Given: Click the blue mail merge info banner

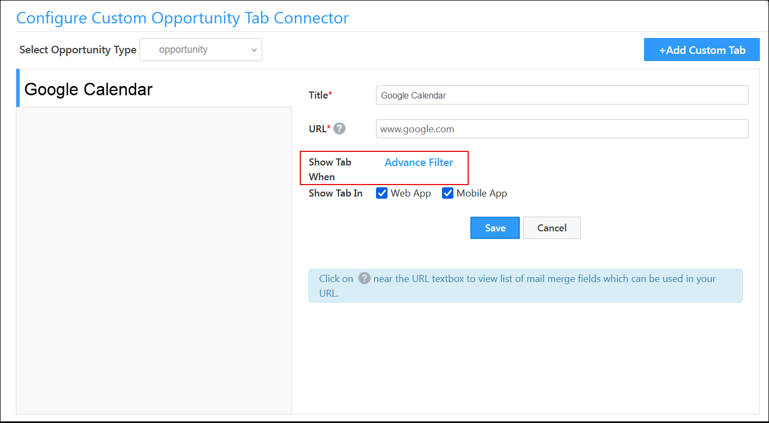Looking at the screenshot, I should click(526, 285).
